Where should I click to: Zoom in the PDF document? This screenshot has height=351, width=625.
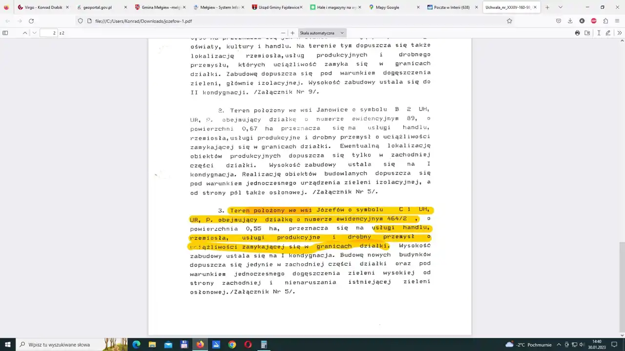click(x=292, y=33)
